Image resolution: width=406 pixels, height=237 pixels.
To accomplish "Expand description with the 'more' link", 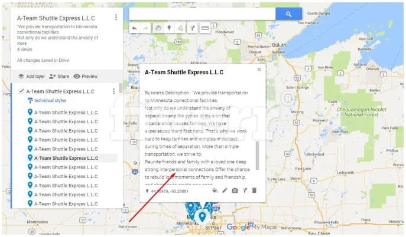I will (x=22, y=44).
